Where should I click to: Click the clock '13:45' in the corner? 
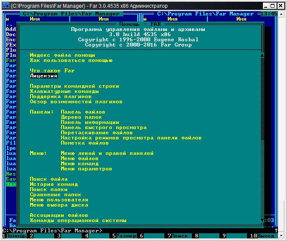tap(269, 14)
